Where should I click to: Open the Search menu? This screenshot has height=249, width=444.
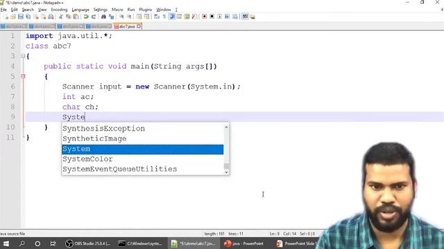28,10
